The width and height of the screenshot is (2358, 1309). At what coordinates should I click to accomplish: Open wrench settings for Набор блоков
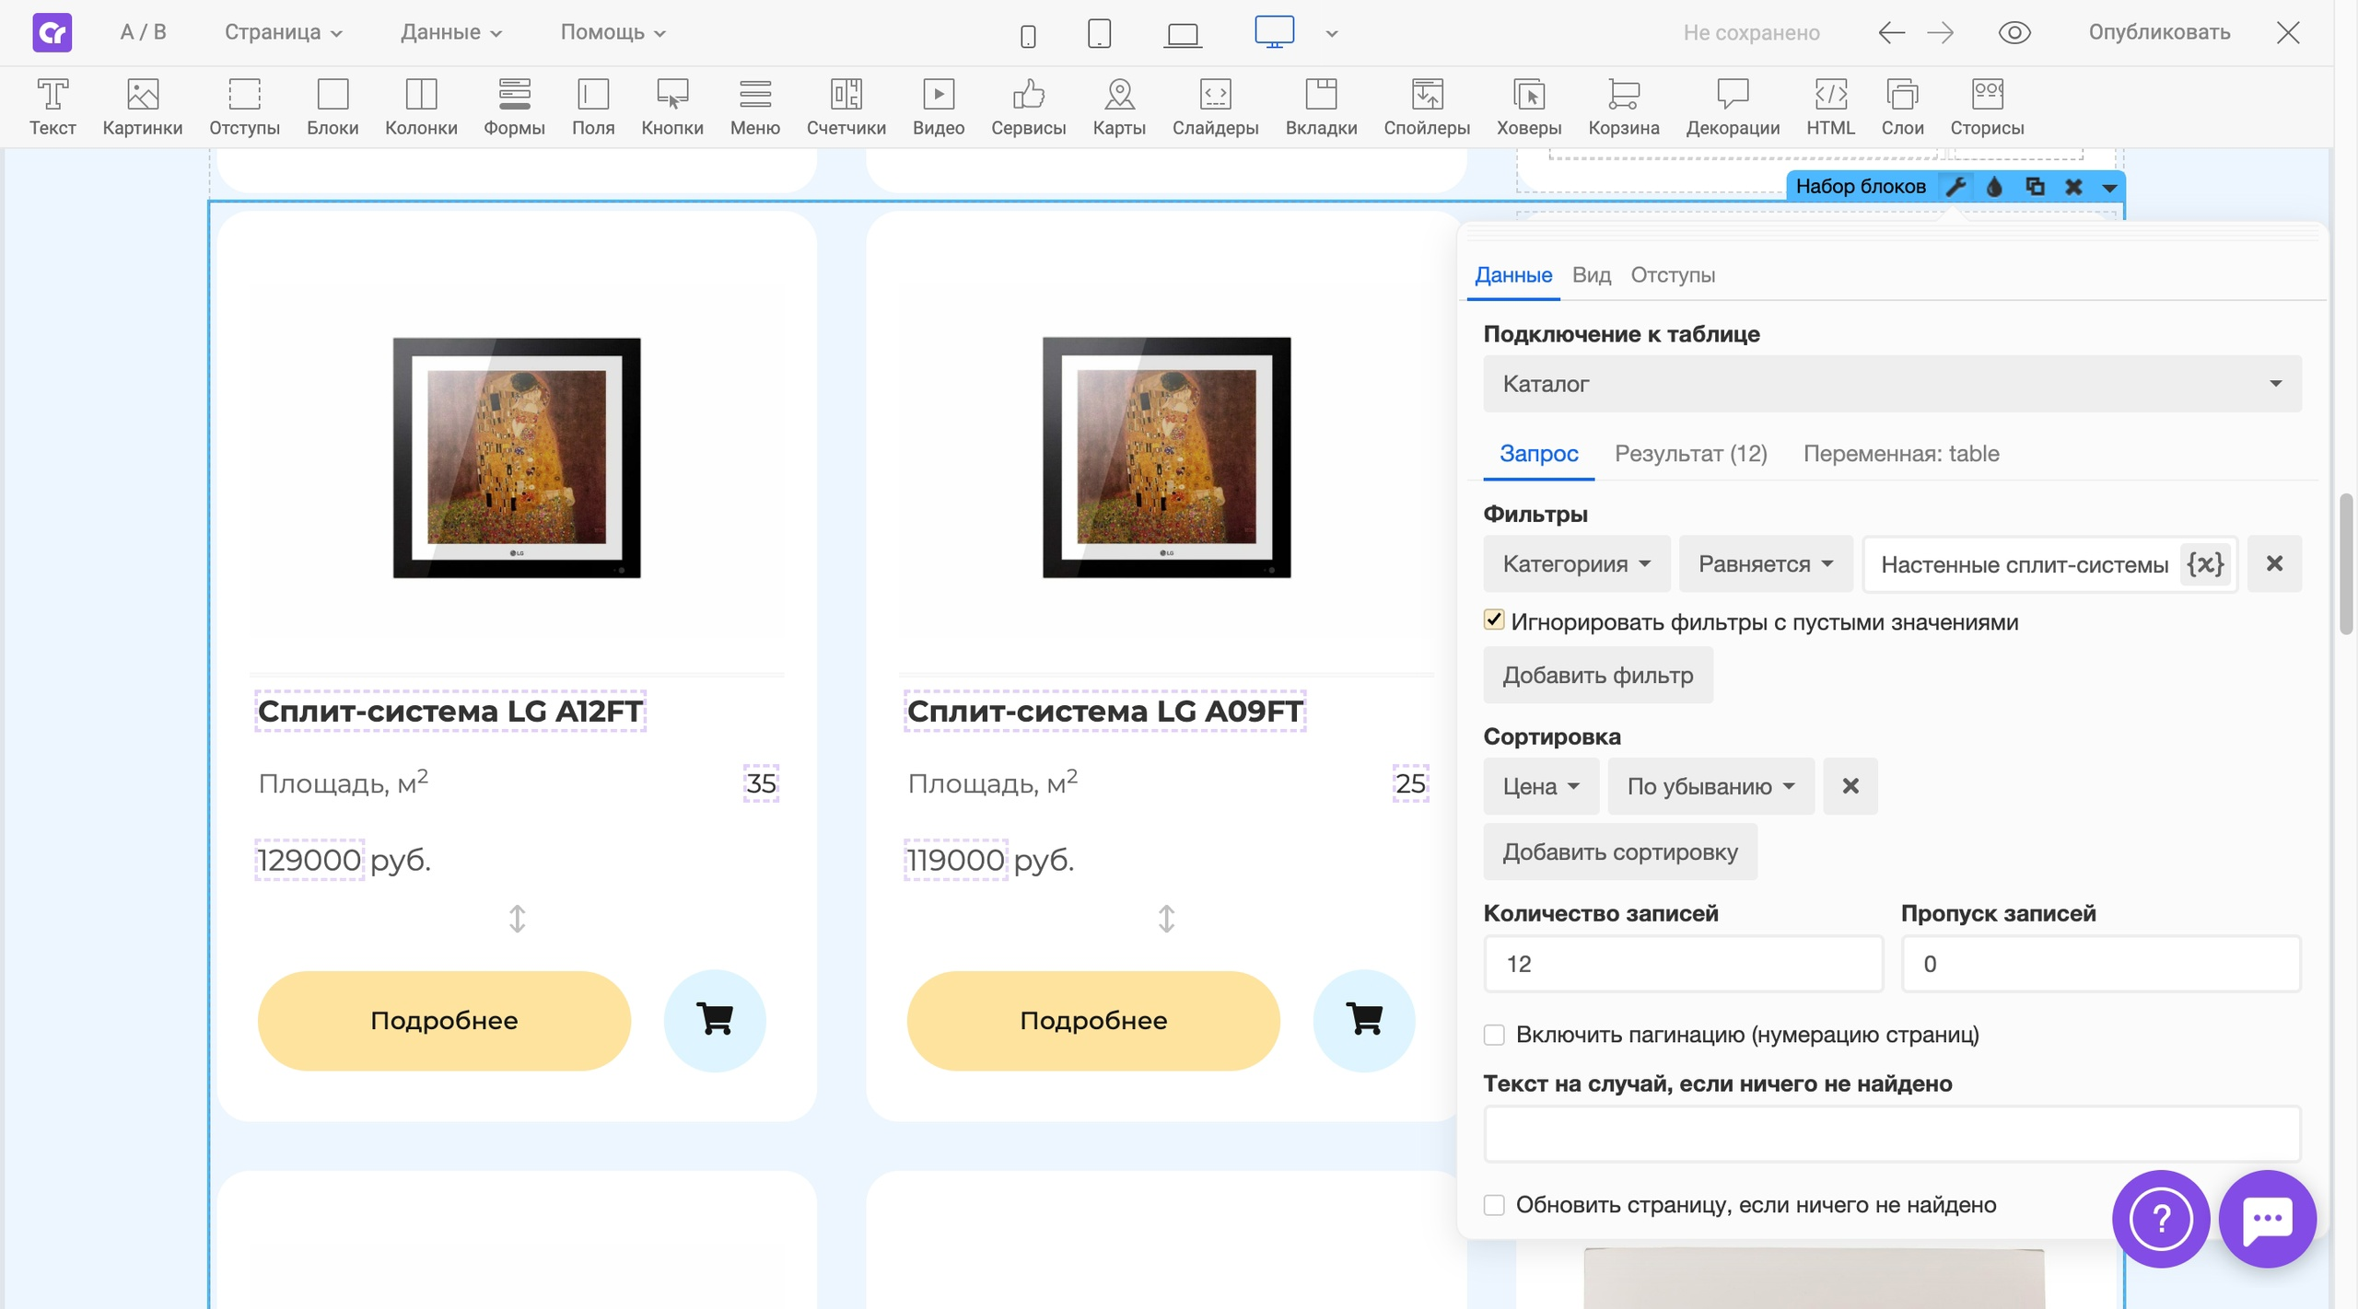[x=1955, y=187]
